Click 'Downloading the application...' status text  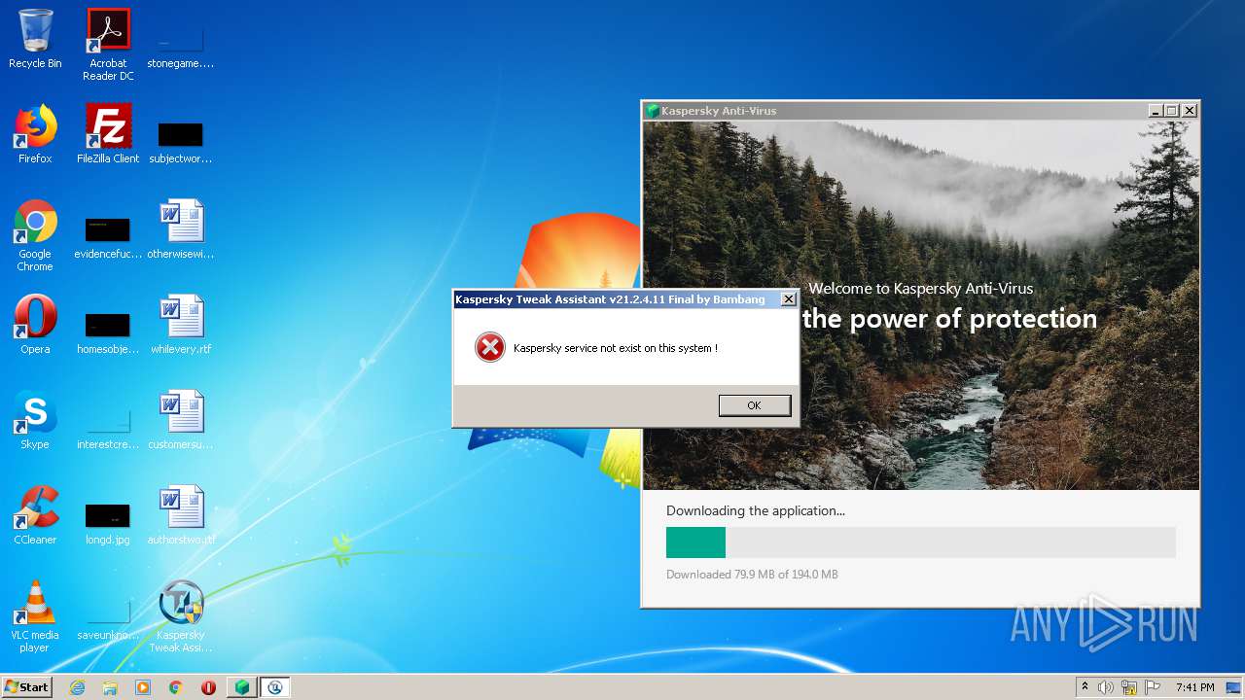coord(756,510)
